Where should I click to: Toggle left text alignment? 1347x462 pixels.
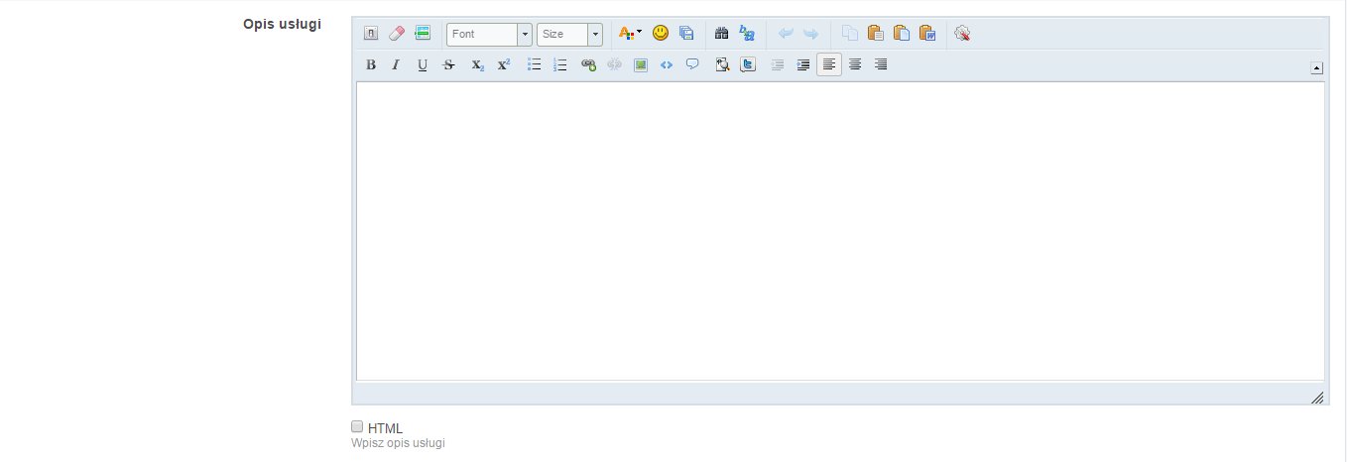829,65
